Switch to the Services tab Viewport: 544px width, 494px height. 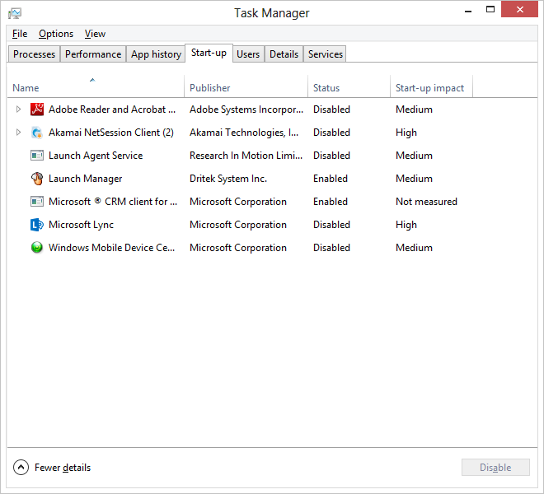point(325,54)
